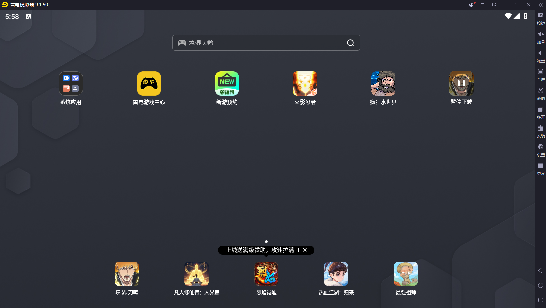Click the tooltip text 上线送满级赞助,攻速拉满

click(260, 250)
